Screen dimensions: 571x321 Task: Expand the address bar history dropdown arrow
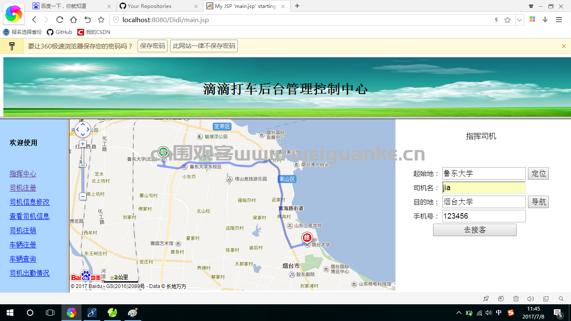click(520, 20)
